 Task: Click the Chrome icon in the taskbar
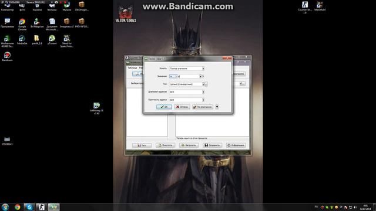pyautogui.click(x=17, y=207)
